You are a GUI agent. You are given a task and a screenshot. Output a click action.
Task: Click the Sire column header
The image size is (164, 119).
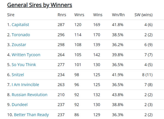[x=11, y=15]
